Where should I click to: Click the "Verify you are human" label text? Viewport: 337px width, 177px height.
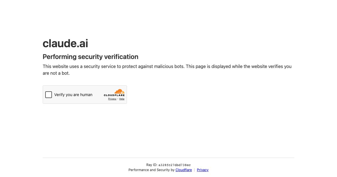coord(73,95)
